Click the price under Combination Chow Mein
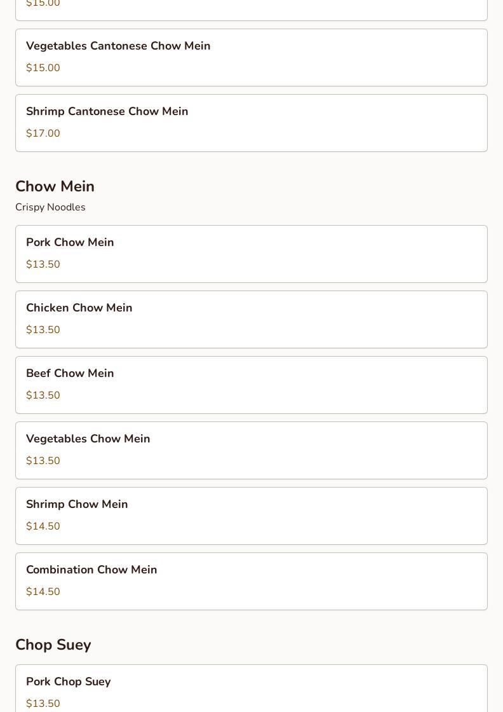 (43, 592)
